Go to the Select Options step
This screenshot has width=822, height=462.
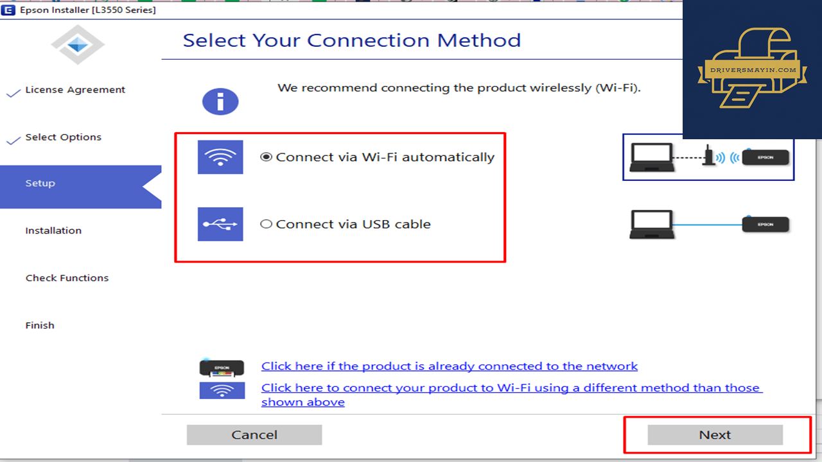click(x=63, y=137)
